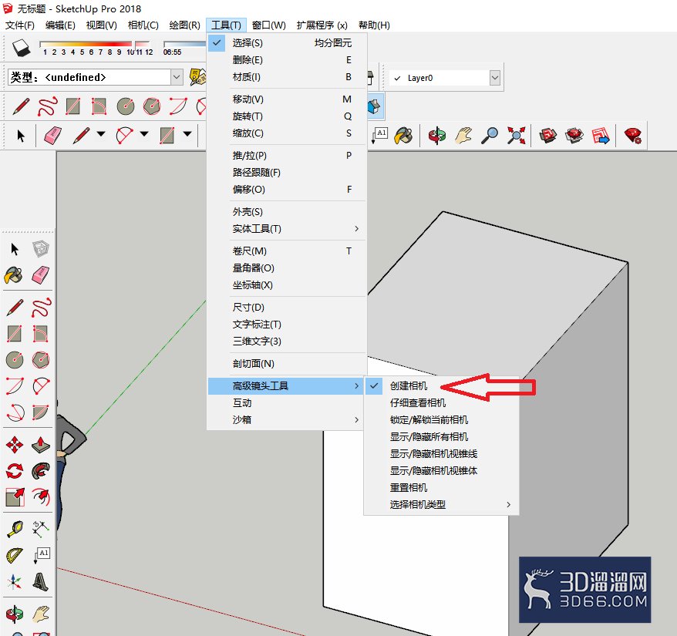
Task: Toggle the checked 选择(S) menu item
Action: point(287,42)
